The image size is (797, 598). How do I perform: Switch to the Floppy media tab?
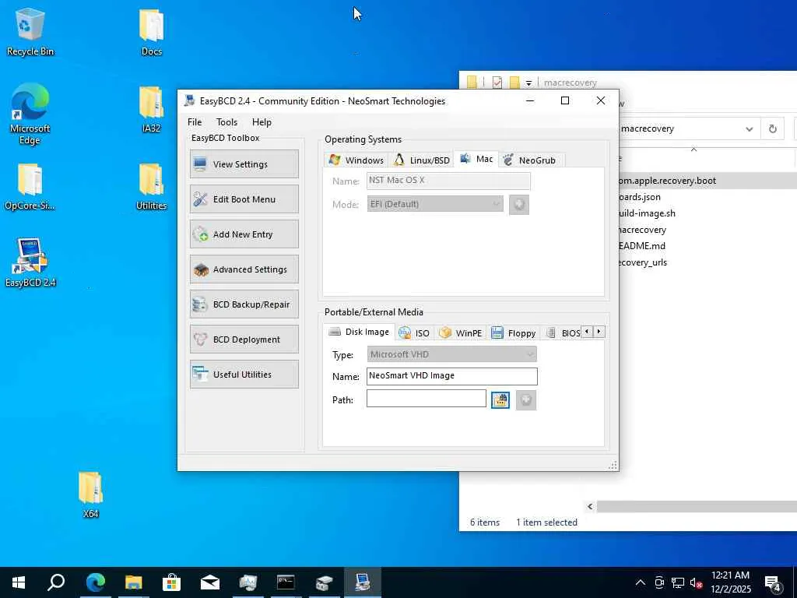click(514, 333)
